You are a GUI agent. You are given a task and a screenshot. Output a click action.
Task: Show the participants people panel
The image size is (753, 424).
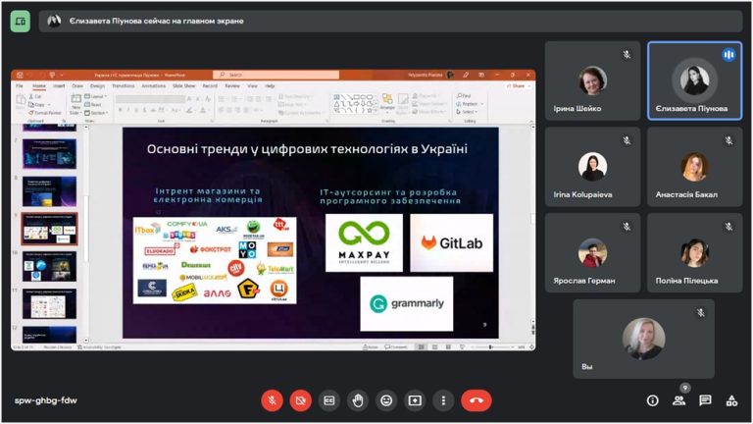pos(678,400)
